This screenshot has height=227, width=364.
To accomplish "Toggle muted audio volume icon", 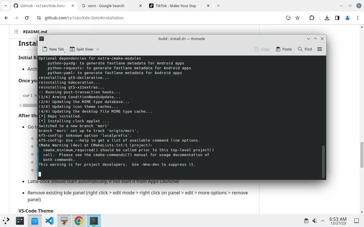I will [315, 221].
